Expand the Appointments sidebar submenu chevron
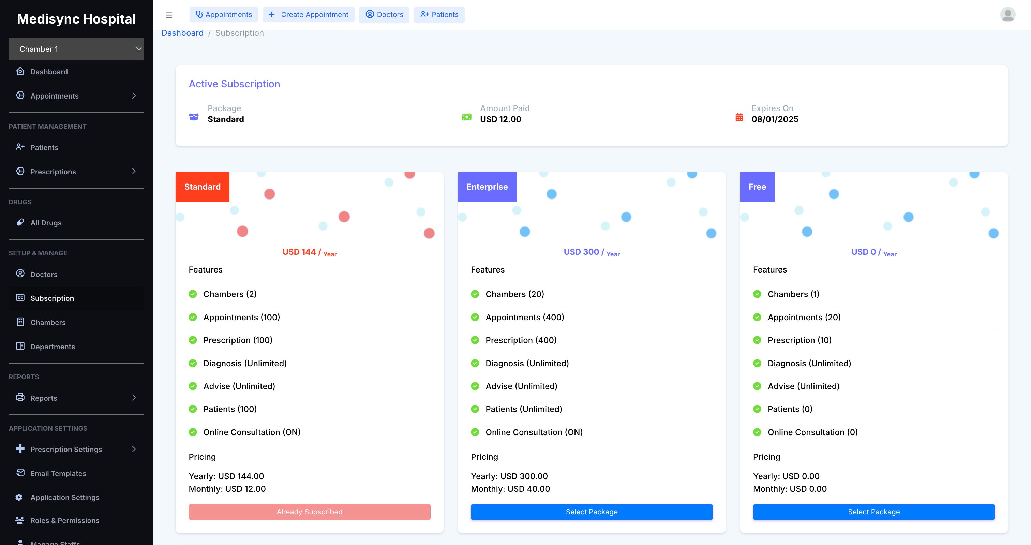The height and width of the screenshot is (545, 1031). (134, 96)
